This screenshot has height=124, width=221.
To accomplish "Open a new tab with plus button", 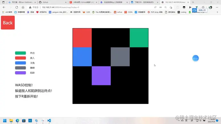I will 193,2.
